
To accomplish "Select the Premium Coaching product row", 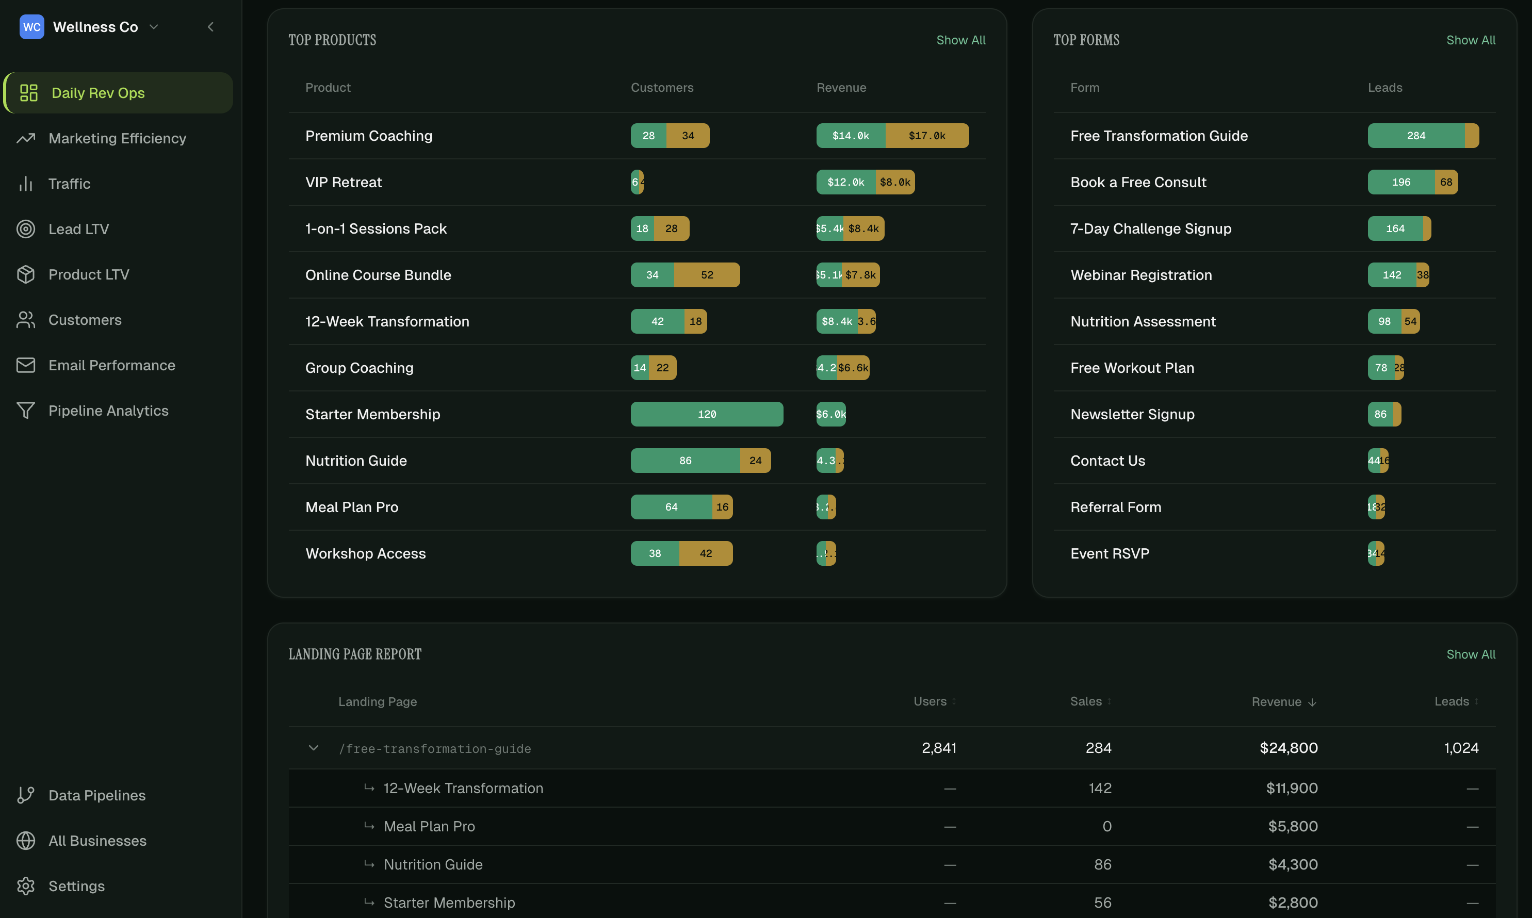I will [x=638, y=136].
